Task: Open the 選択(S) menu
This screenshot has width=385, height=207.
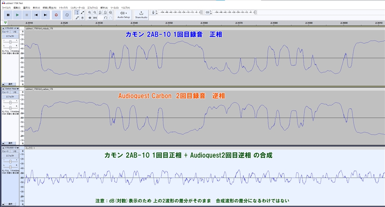Action: (x=27, y=8)
